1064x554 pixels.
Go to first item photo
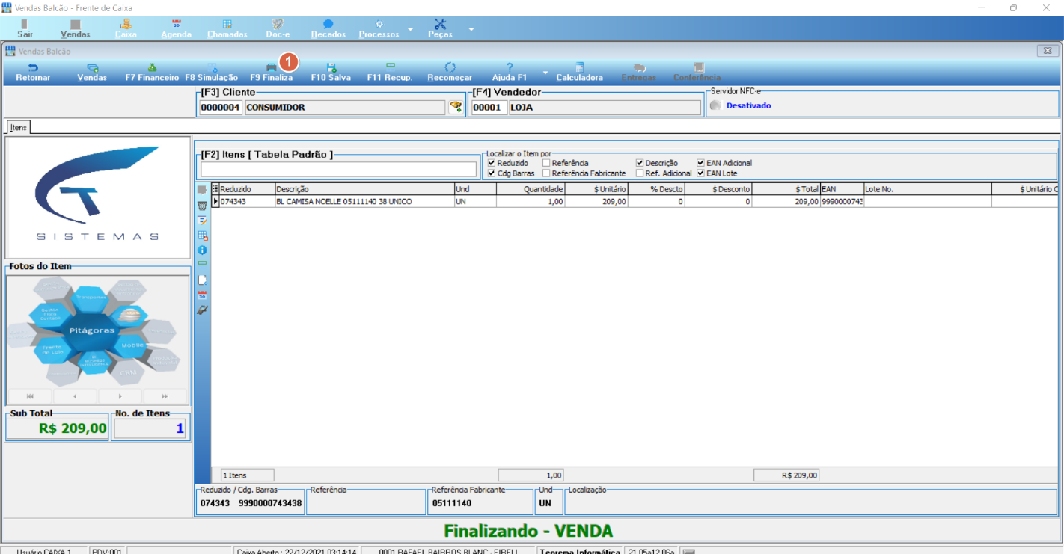coord(30,396)
